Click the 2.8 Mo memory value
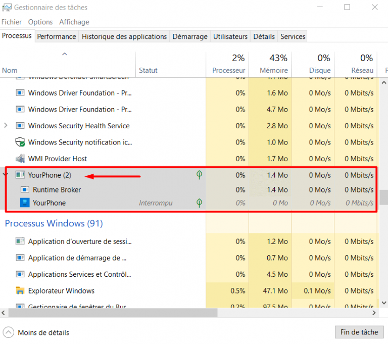Screen dimensions: 388x344 click(277, 126)
